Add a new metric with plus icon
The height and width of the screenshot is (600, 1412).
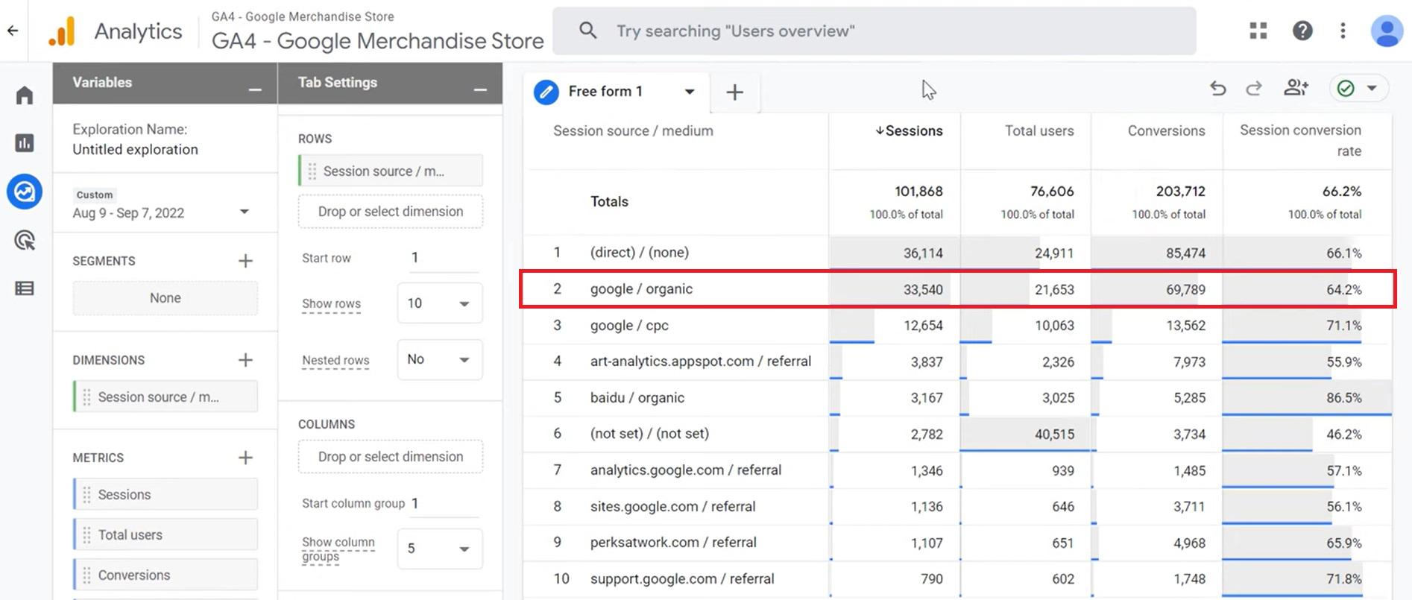point(245,458)
